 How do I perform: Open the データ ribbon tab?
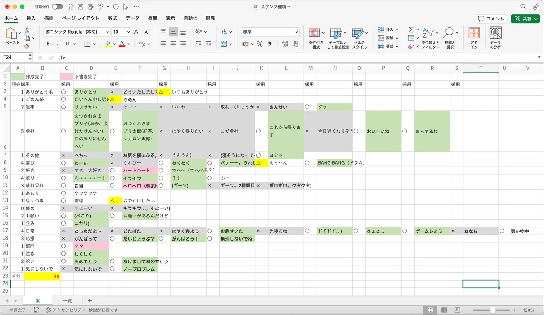[132, 18]
